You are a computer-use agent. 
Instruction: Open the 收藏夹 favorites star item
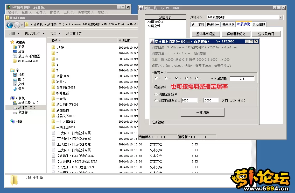(18, 42)
